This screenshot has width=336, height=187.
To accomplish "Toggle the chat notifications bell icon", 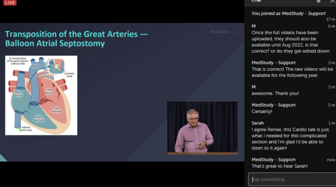I will click(318, 1).
